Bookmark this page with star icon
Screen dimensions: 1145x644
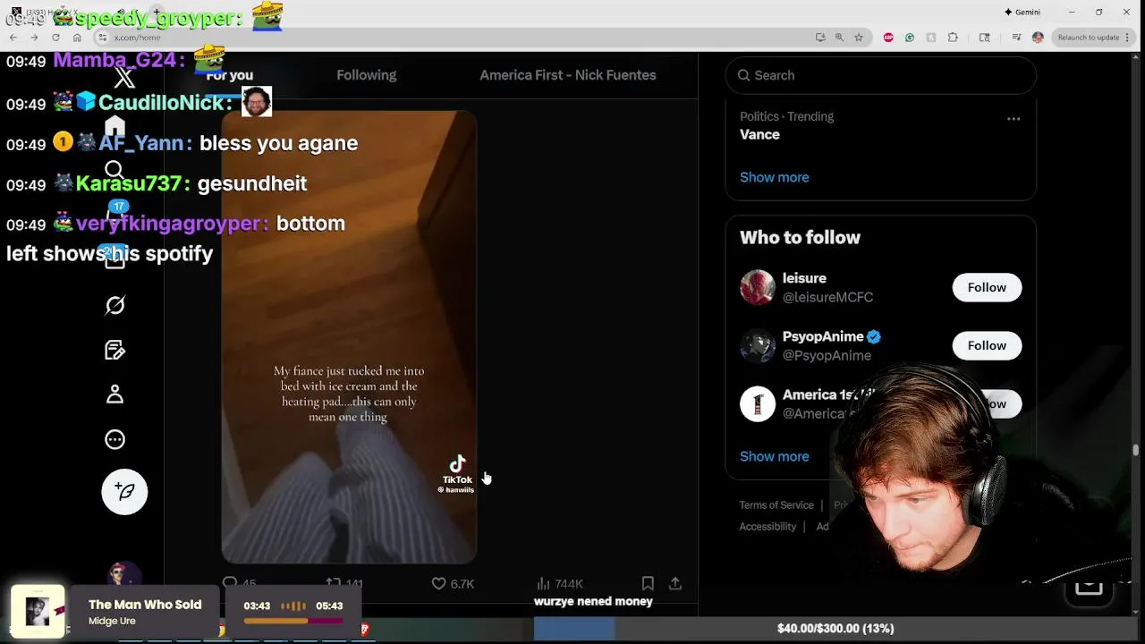point(859,38)
